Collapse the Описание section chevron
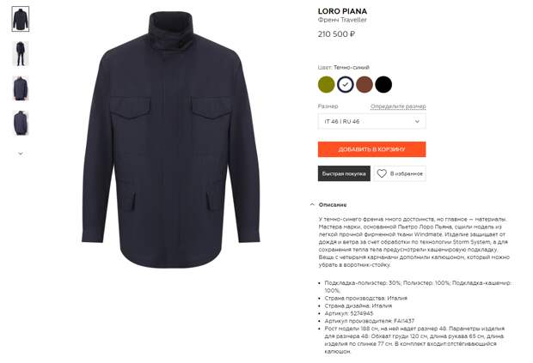 (312, 204)
